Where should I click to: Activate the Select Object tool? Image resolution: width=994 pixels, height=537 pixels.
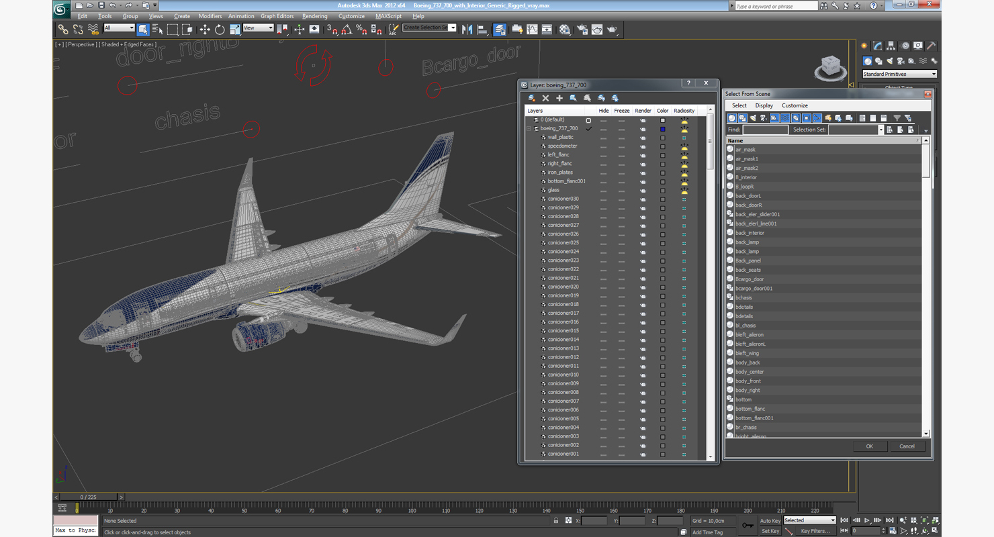143,29
